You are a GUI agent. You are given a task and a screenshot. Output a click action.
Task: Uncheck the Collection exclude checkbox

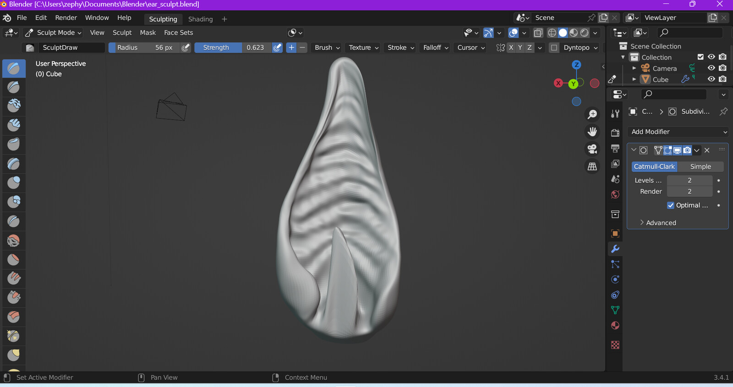click(x=700, y=57)
